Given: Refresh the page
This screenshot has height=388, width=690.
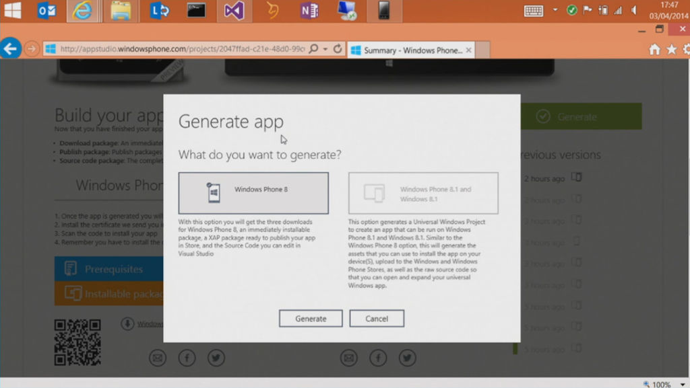Looking at the screenshot, I should pyautogui.click(x=338, y=48).
